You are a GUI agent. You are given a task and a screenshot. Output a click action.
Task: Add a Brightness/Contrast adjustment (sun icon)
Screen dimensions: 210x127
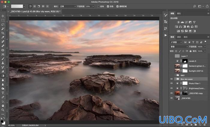click(178, 22)
